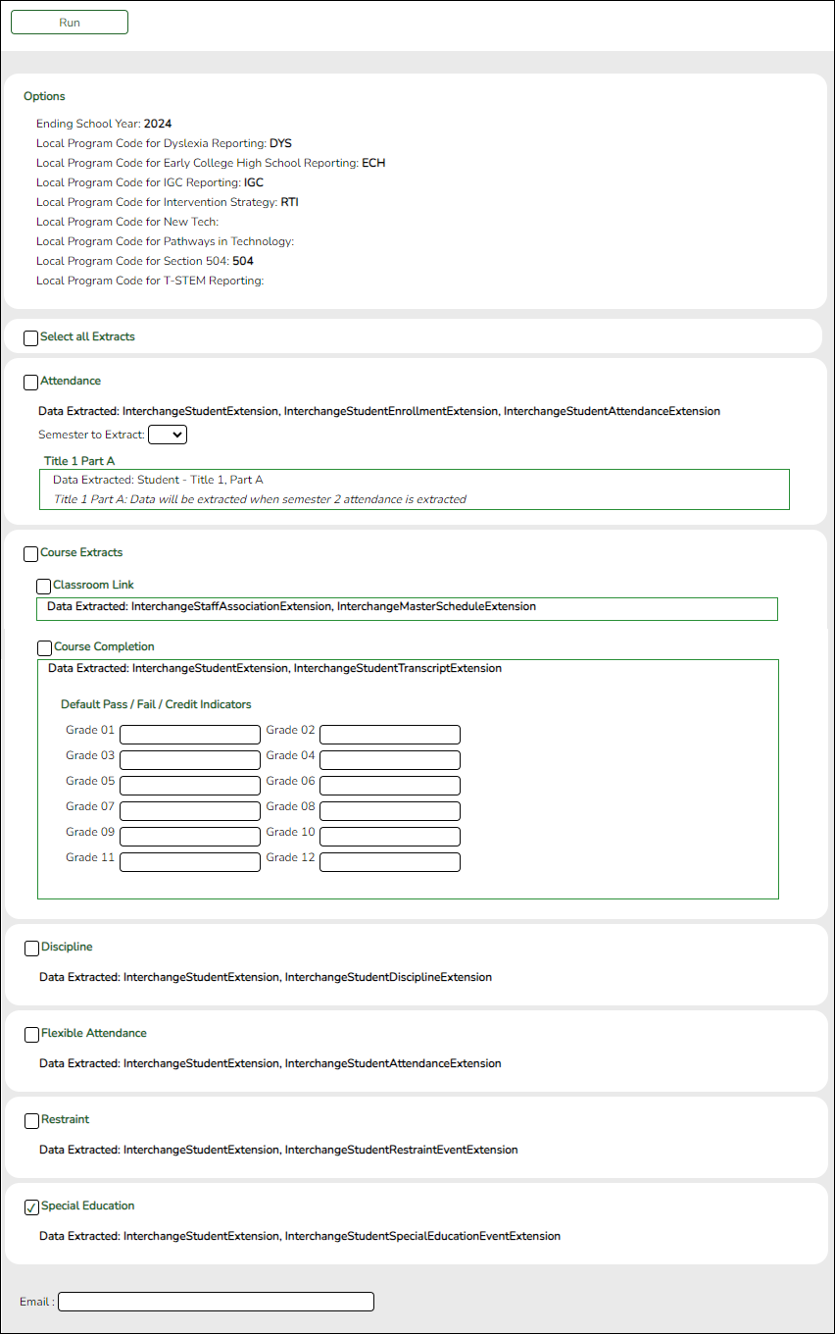Enable the Discipline extract checkbox
835x1334 pixels.
tap(30, 948)
